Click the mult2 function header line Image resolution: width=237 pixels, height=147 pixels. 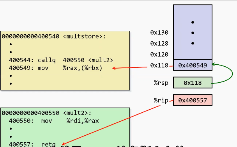click(x=46, y=113)
